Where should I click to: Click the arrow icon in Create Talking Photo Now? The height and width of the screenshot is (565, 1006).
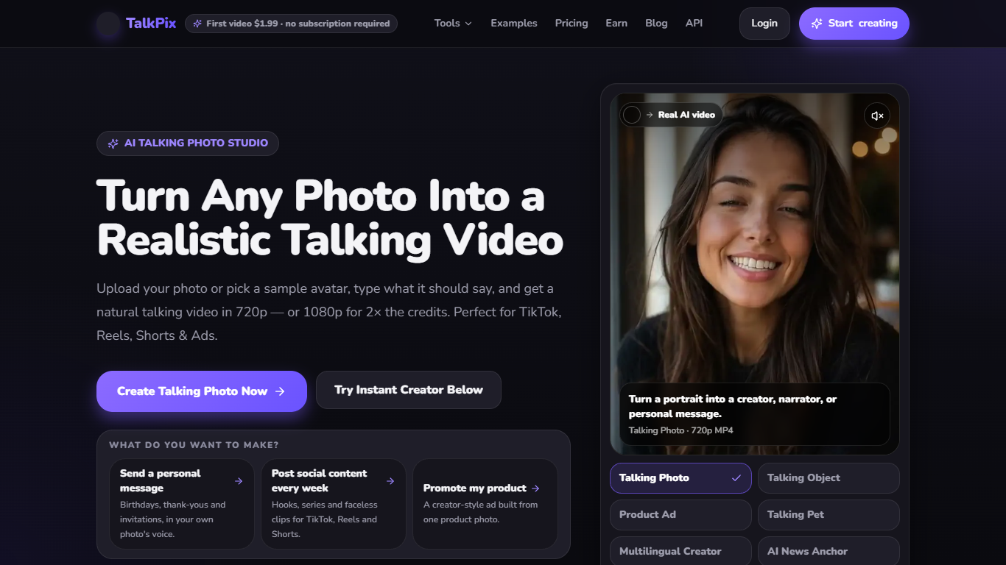[x=280, y=391]
